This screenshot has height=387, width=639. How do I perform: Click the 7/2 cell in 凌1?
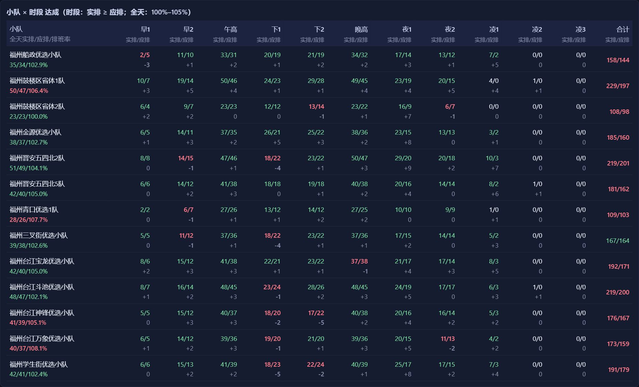click(x=494, y=55)
